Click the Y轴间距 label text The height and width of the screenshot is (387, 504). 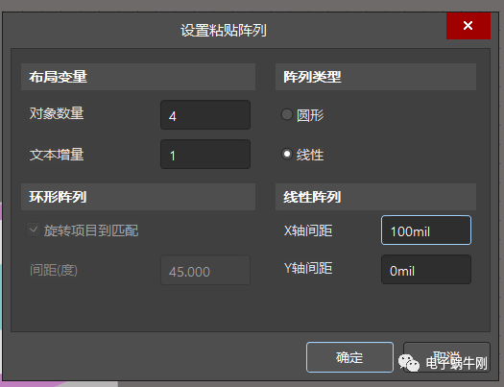tap(308, 268)
